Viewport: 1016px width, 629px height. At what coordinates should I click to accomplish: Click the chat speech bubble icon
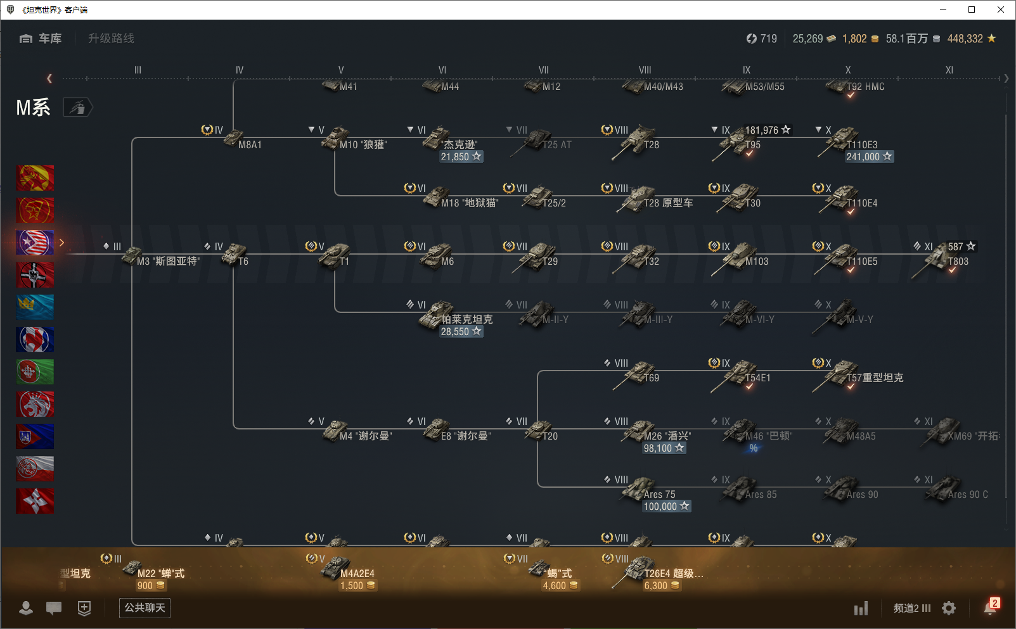tap(54, 608)
